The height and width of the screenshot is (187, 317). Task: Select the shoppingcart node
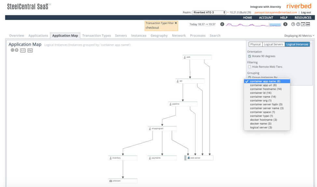162,128
